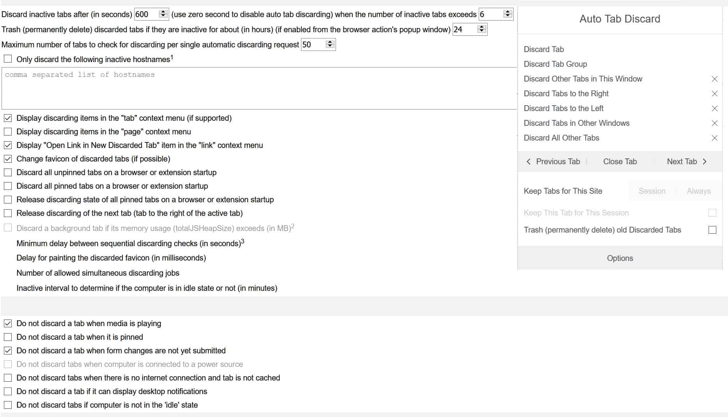Check do not discard if tab displays notifications
The width and height of the screenshot is (728, 417).
coord(8,391)
